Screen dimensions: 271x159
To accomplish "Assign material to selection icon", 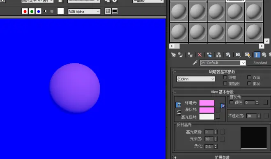I will click(190, 55).
